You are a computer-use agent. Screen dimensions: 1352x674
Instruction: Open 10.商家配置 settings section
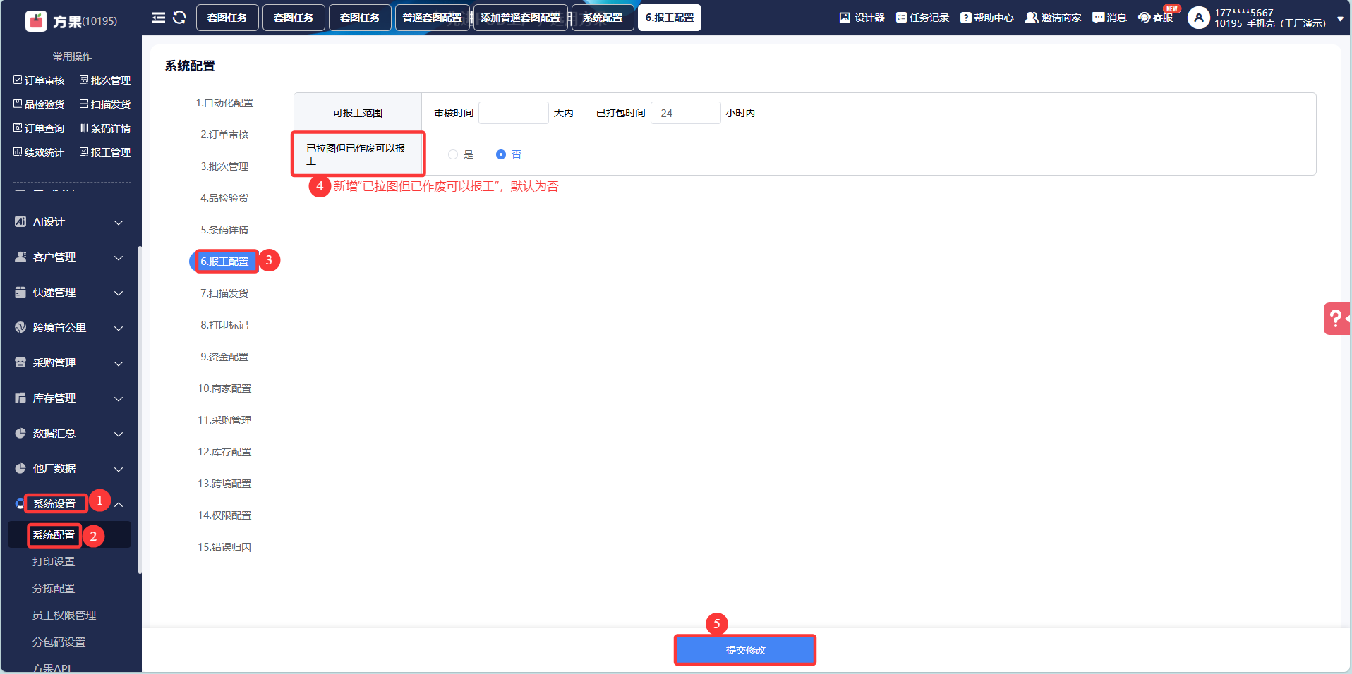224,388
